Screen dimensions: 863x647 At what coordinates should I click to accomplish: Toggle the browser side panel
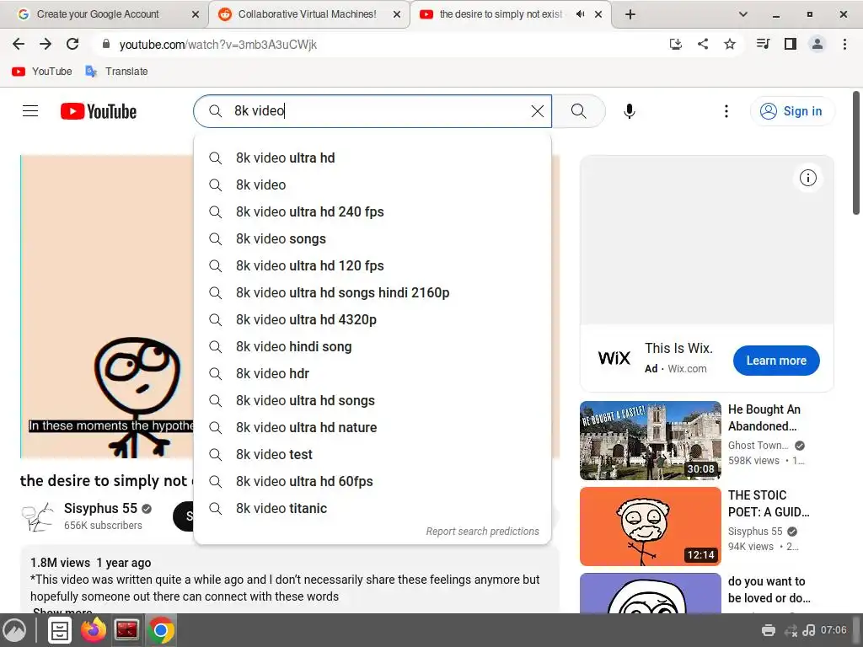pyautogui.click(x=791, y=44)
